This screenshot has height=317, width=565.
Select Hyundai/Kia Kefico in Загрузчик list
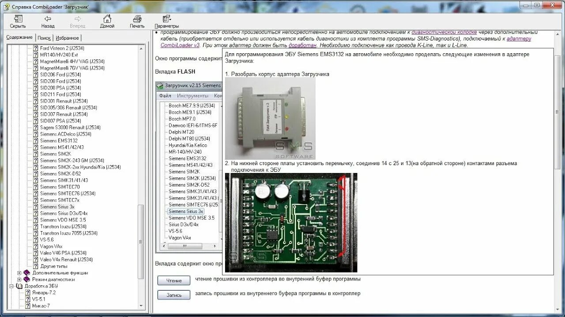(188, 145)
